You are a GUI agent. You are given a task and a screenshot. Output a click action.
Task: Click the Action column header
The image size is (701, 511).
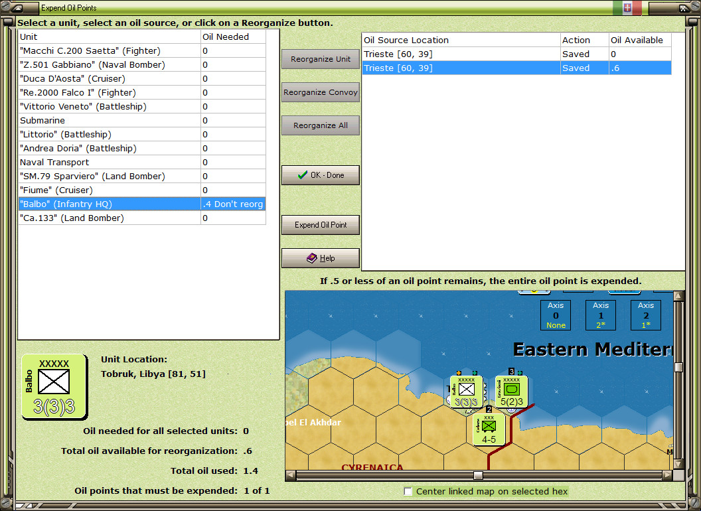(x=584, y=40)
